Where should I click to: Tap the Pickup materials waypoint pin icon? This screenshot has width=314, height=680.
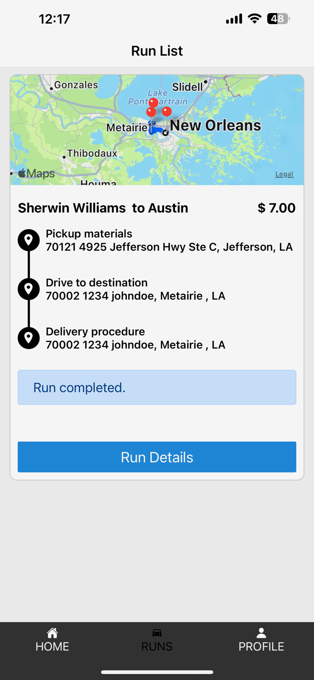click(x=28, y=240)
